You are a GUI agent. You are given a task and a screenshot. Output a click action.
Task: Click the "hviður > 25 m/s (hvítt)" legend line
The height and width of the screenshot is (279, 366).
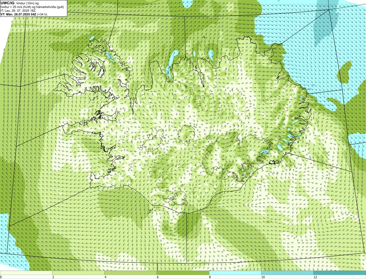tap(32, 7)
